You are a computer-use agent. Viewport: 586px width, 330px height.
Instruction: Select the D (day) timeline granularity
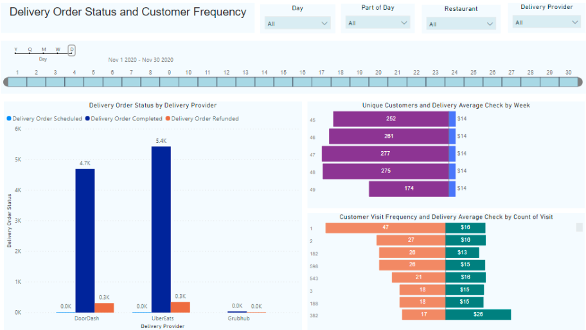click(x=72, y=50)
